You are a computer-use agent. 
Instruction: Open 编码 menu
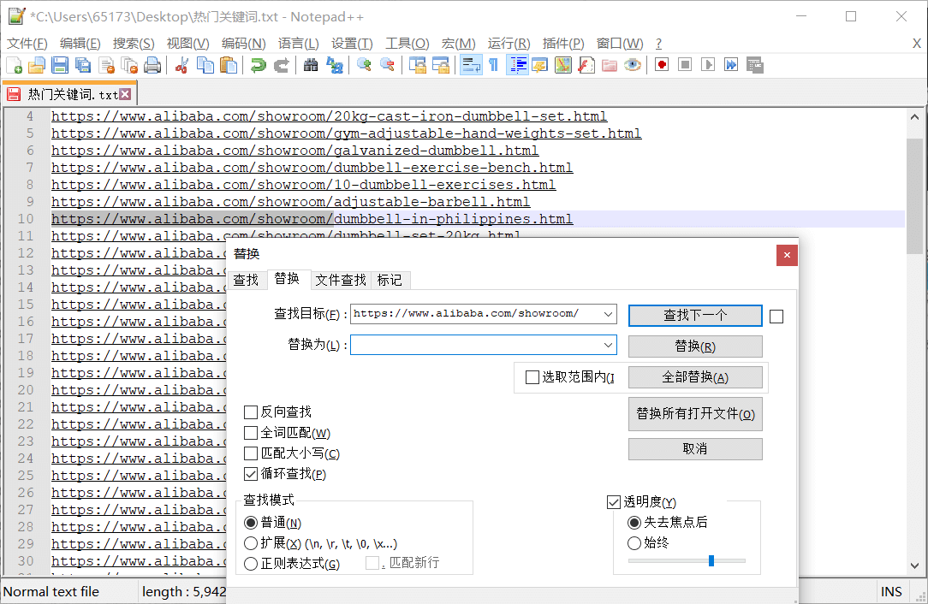[243, 44]
